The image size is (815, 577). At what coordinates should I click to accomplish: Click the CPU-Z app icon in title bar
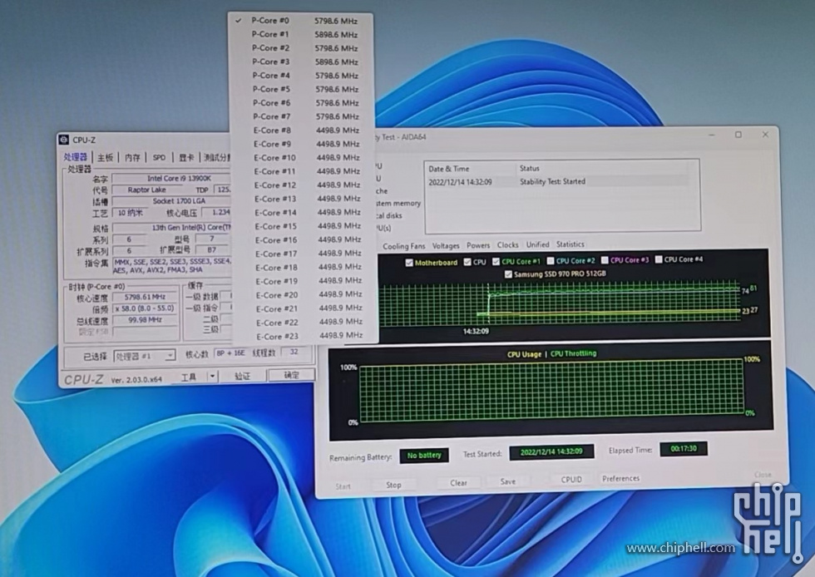(64, 140)
